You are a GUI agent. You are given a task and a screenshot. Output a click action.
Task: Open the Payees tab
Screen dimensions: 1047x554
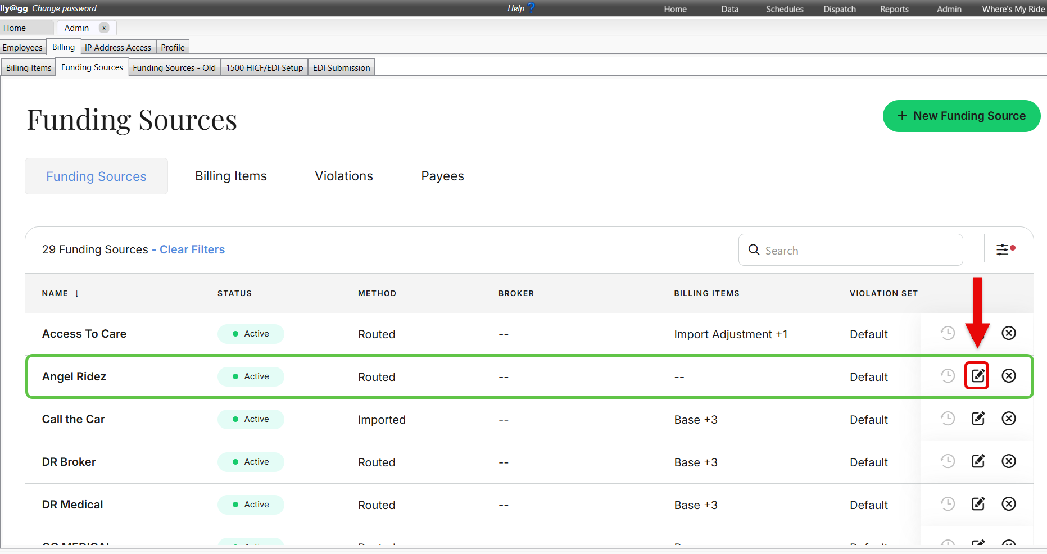coord(442,176)
